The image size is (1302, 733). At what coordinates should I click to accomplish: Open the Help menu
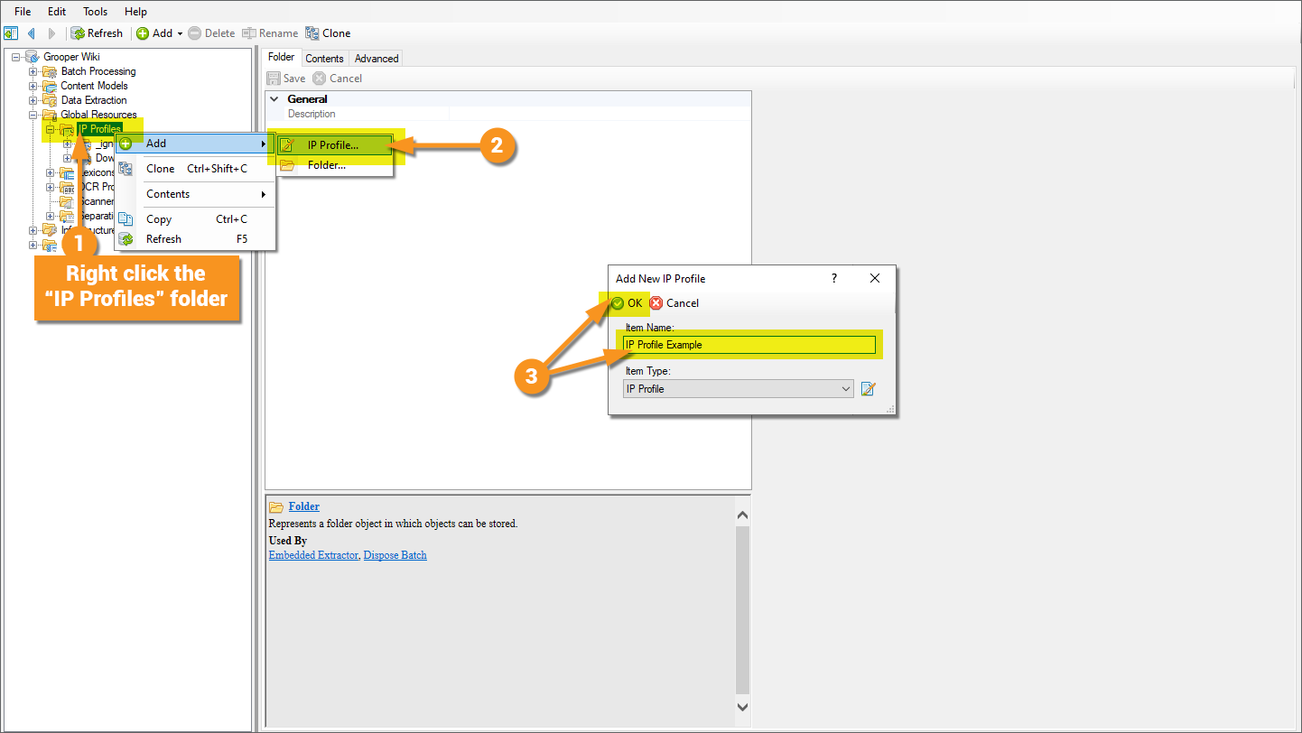pos(135,12)
